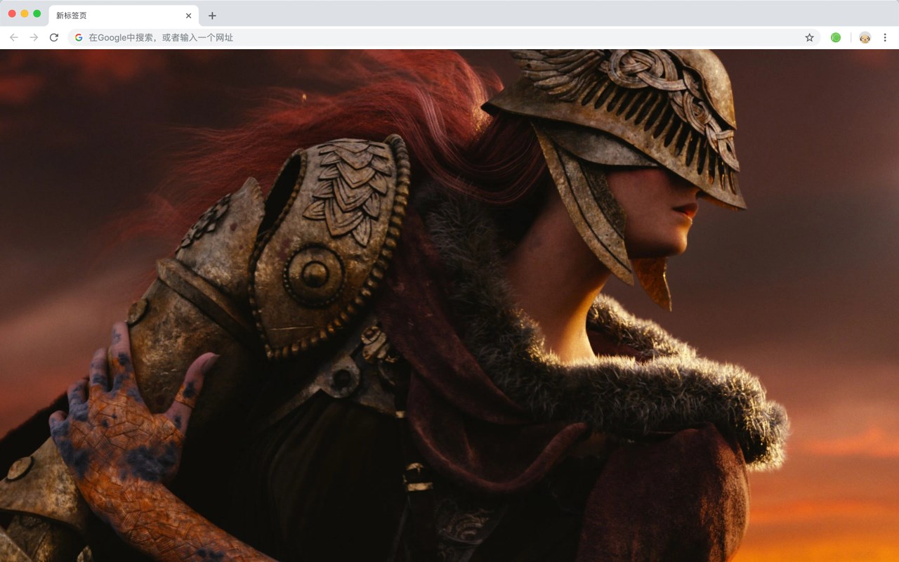The width and height of the screenshot is (899, 562).
Task: Click the Google G icon in address bar
Action: pyautogui.click(x=79, y=37)
